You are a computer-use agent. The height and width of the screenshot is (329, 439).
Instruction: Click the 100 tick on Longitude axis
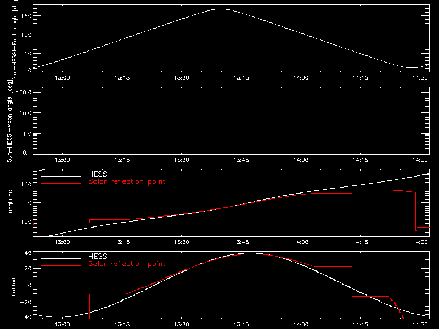26,184
